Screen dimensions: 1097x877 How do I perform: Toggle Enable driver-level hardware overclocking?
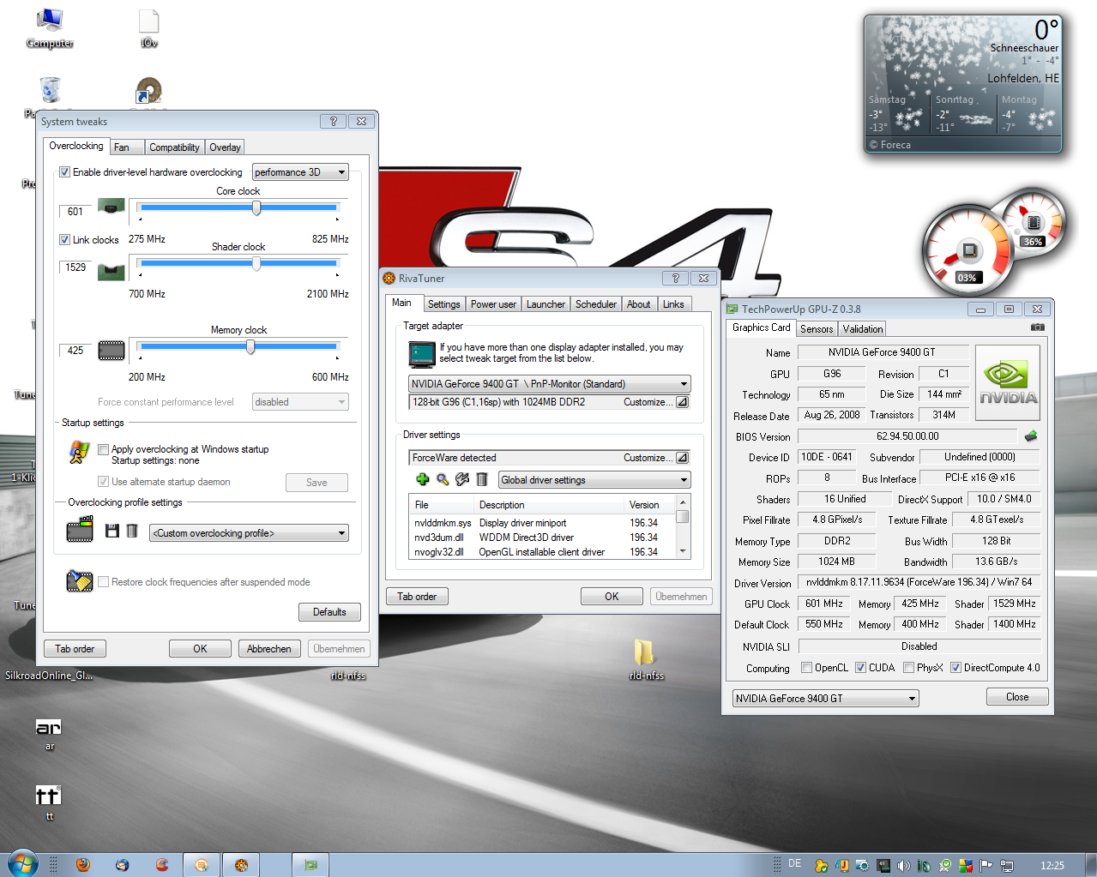pos(64,172)
